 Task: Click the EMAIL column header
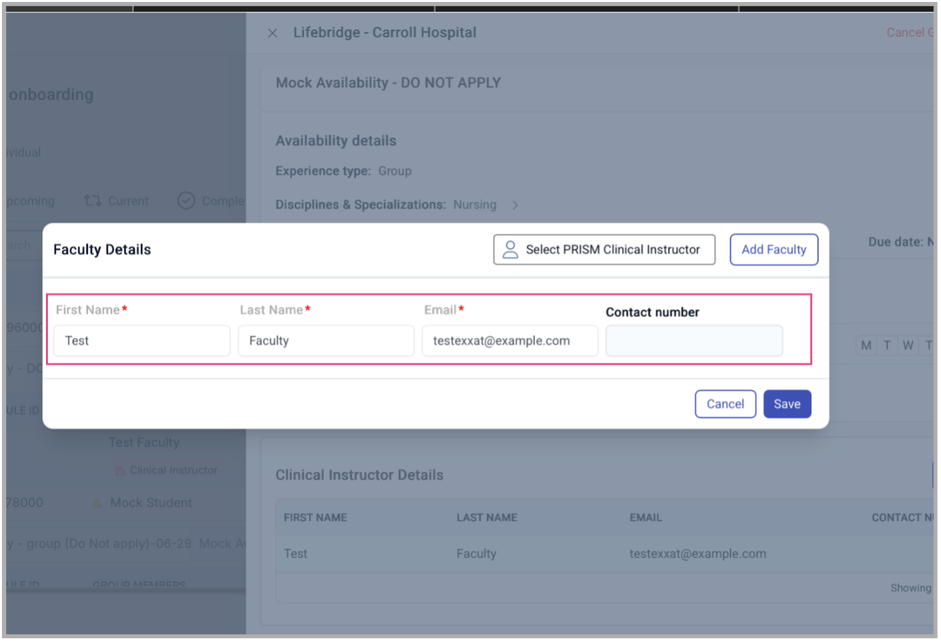click(x=645, y=517)
